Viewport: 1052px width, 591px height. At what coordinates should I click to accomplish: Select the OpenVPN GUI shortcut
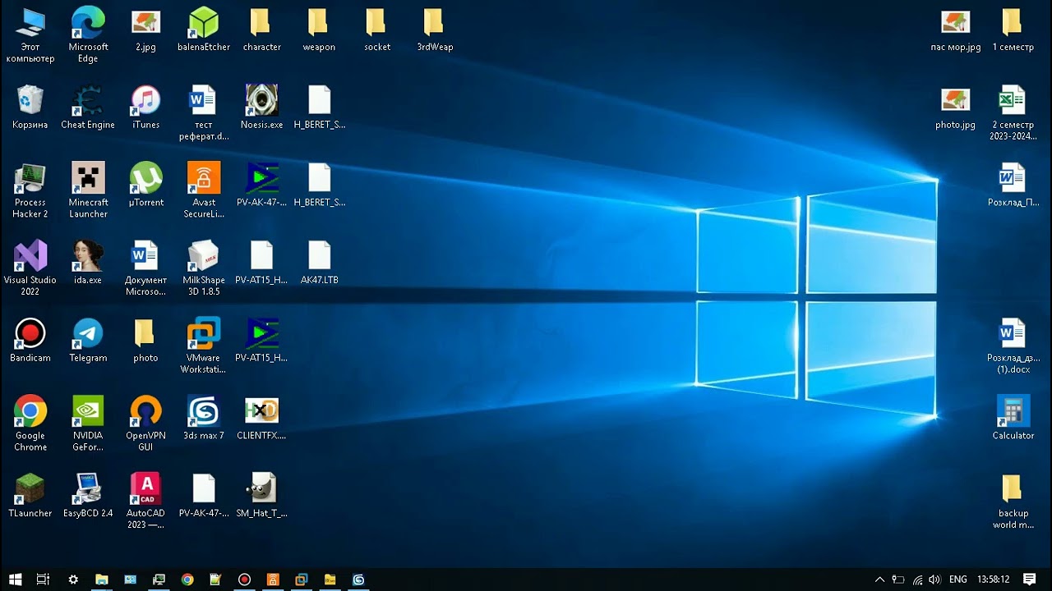[x=145, y=424]
